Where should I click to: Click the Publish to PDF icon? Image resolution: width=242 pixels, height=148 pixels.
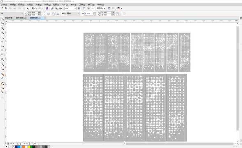tap(60, 9)
